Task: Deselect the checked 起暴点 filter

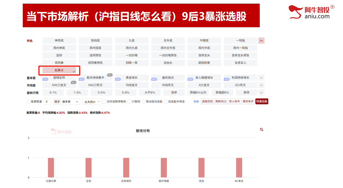Action: [59, 70]
